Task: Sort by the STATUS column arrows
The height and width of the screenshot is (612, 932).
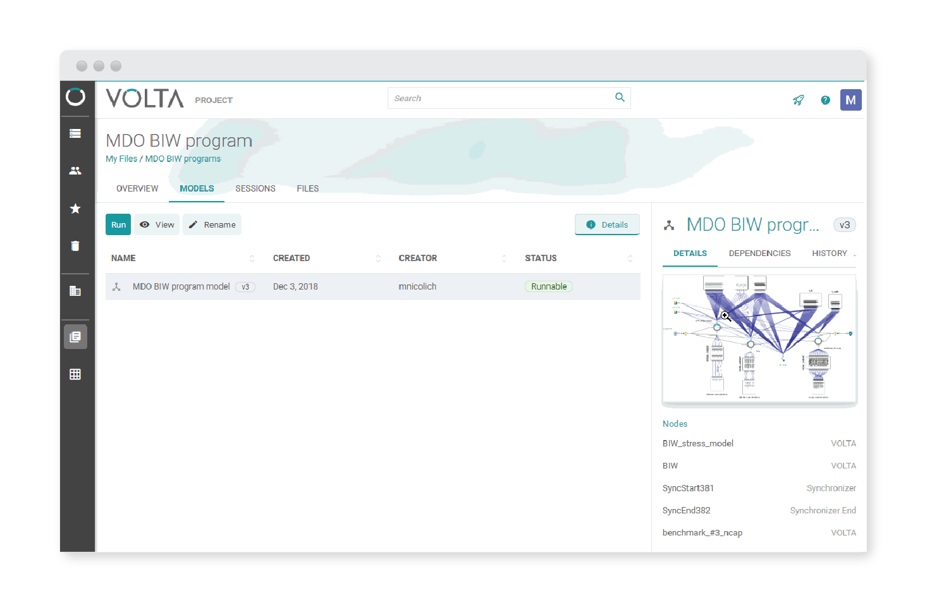Action: pyautogui.click(x=630, y=259)
